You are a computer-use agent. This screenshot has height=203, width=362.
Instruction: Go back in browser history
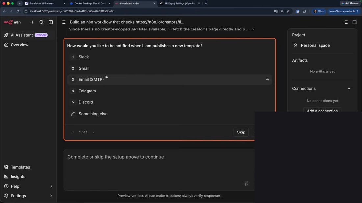point(4,11)
